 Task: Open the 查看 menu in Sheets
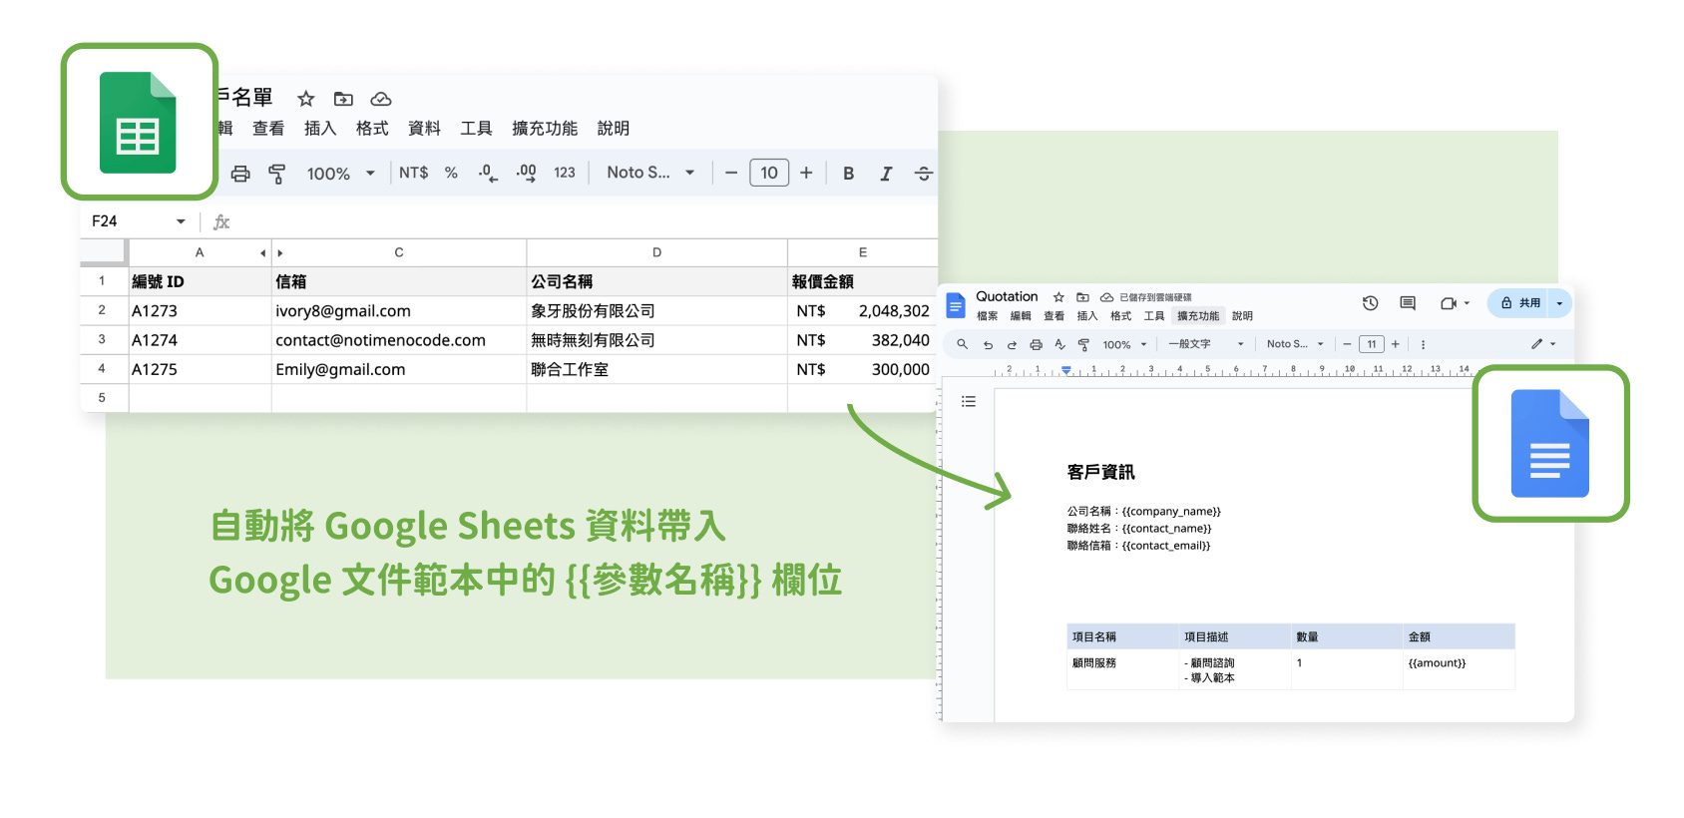(x=267, y=129)
